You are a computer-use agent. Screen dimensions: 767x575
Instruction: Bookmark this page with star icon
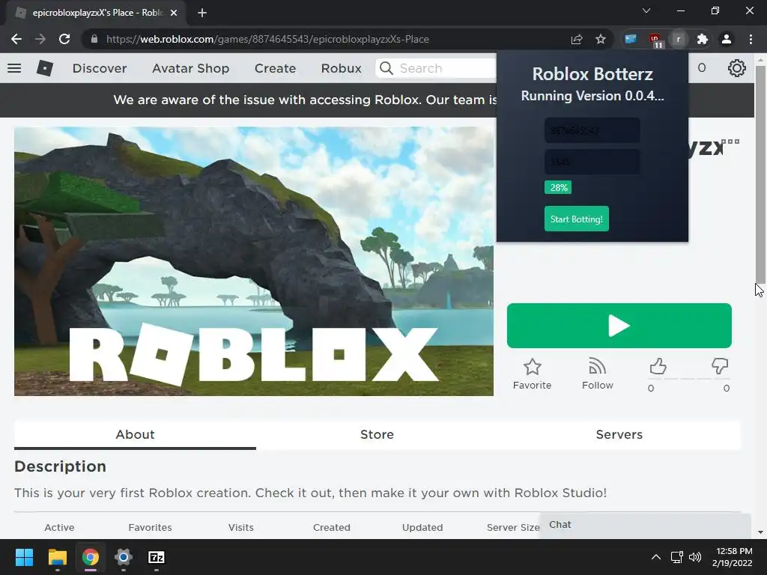pos(601,39)
